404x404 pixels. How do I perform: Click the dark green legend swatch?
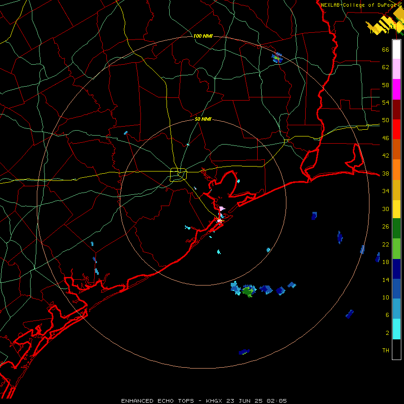point(396,228)
